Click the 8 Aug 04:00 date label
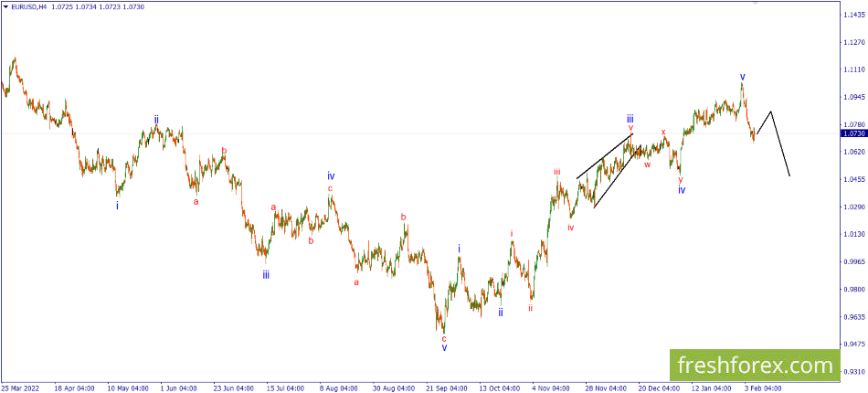 337,388
